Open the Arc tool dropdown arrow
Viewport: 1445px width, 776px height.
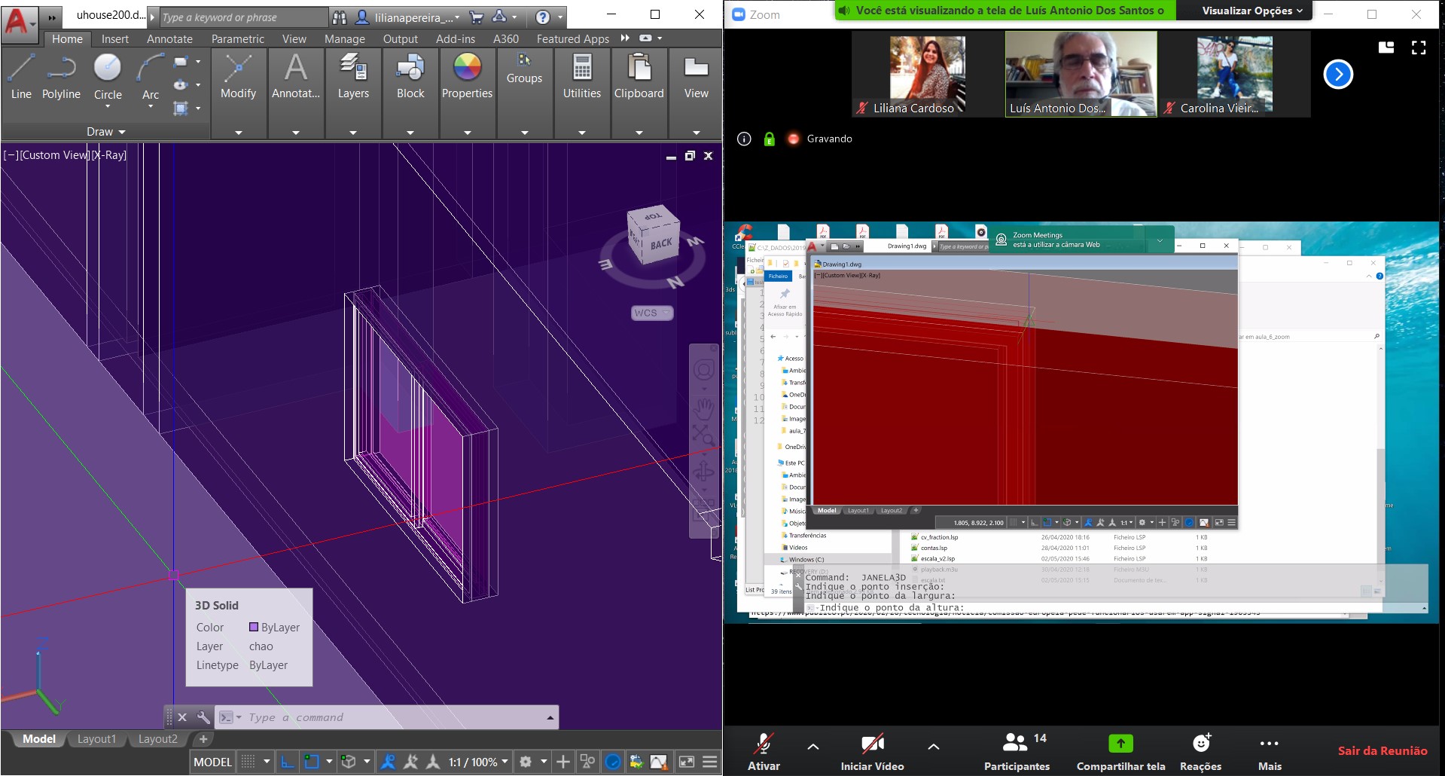point(151,107)
